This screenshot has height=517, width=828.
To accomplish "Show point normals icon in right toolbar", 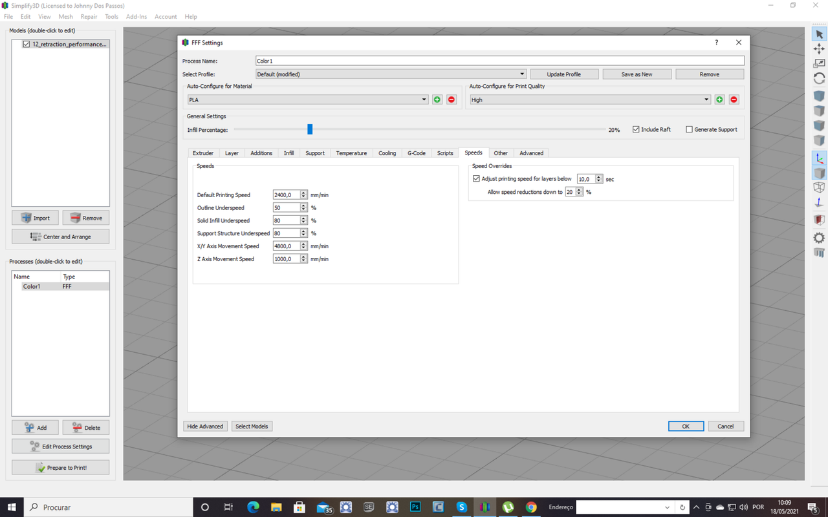I will click(x=819, y=202).
